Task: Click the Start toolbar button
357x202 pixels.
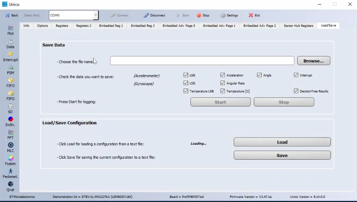Action: click(x=183, y=15)
